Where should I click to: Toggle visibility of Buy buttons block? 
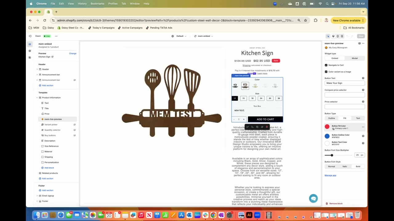click(x=74, y=135)
